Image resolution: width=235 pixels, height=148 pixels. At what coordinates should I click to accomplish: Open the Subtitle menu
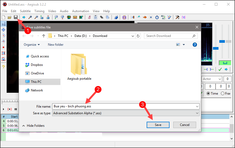(25, 11)
